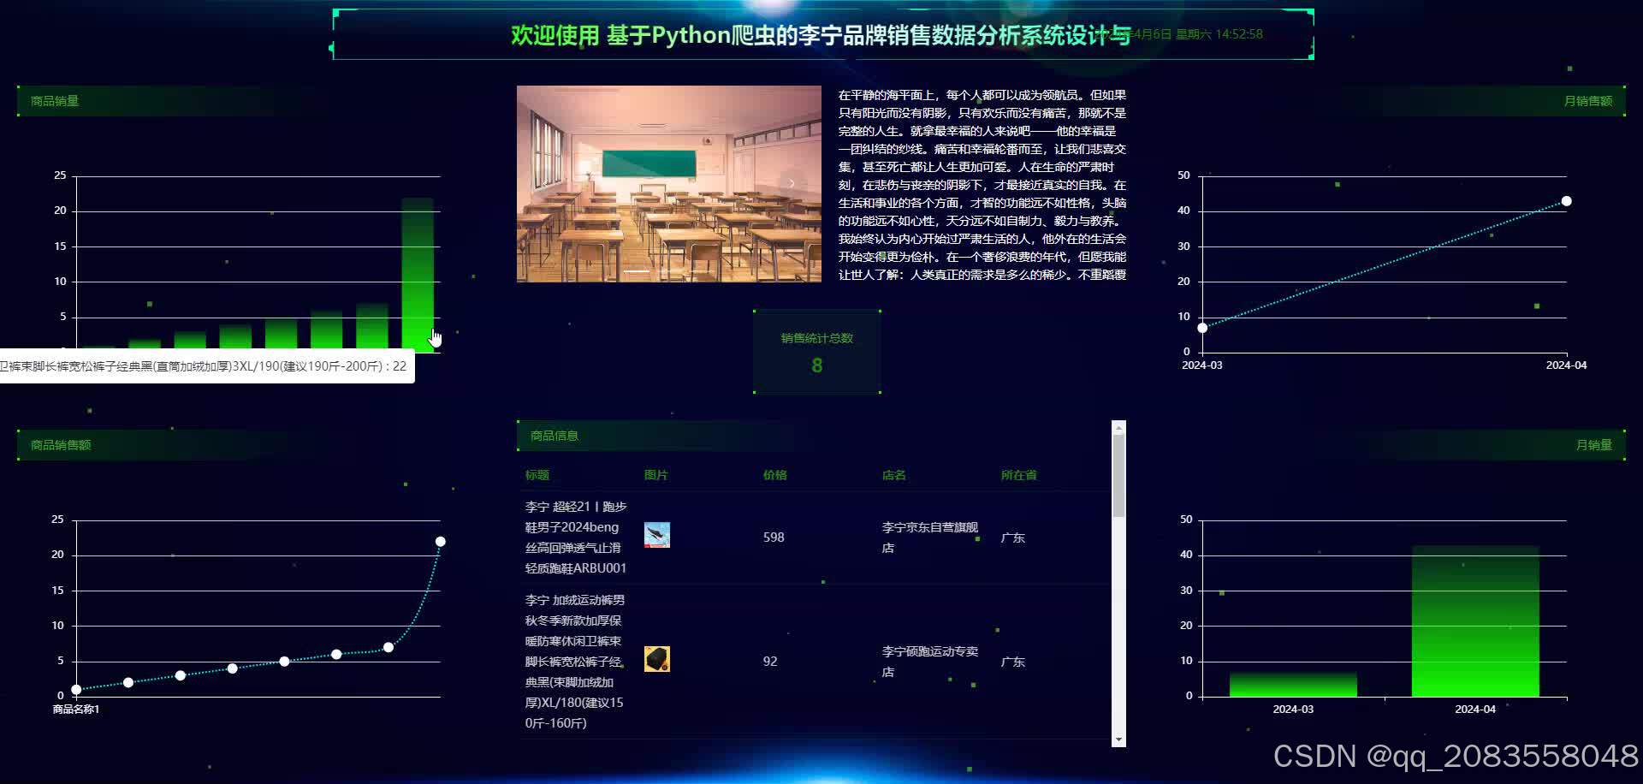Click the 月销售额 panel title
Screen dimensions: 1643x784
[x=1588, y=101]
